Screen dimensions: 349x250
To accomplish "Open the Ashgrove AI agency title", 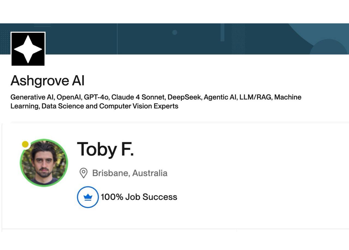I will point(47,81).
